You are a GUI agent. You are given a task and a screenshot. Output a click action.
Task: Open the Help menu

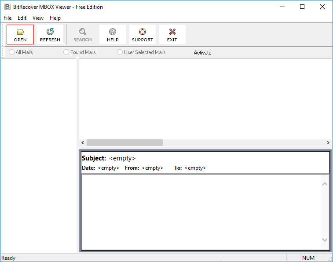[55, 18]
